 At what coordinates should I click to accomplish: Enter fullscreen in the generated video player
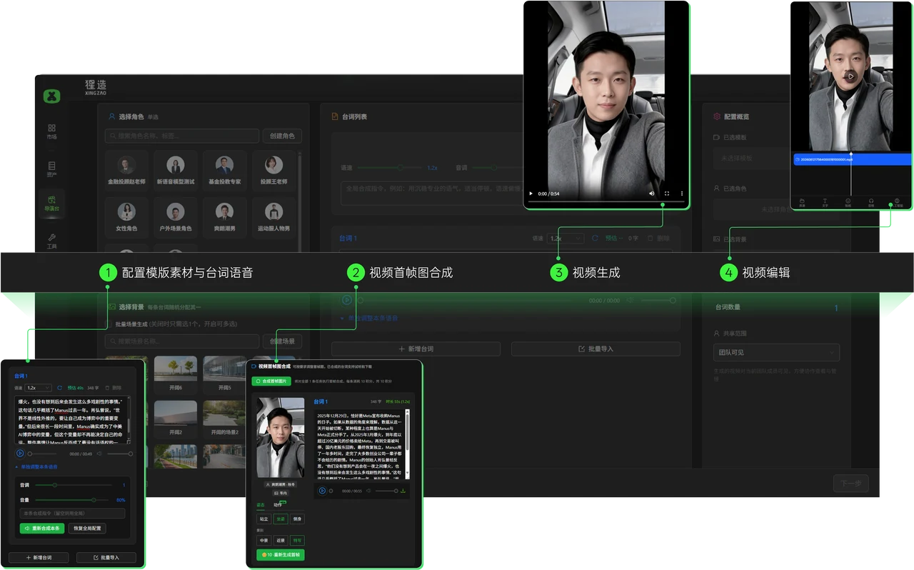click(667, 194)
